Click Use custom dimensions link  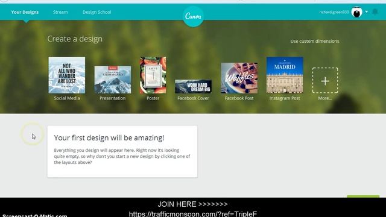coord(315,41)
